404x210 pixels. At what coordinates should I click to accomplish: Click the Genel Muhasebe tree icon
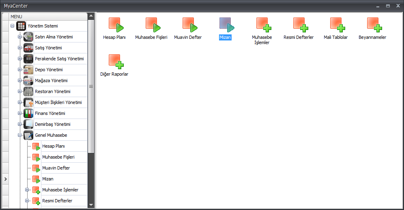tap(28, 135)
